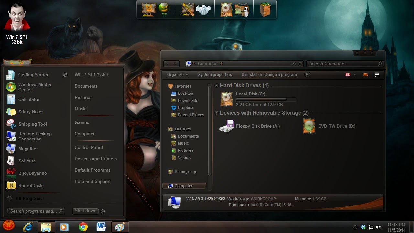This screenshot has width=414, height=233.
Task: Expand All Programs in Start menu
Action: (x=29, y=198)
